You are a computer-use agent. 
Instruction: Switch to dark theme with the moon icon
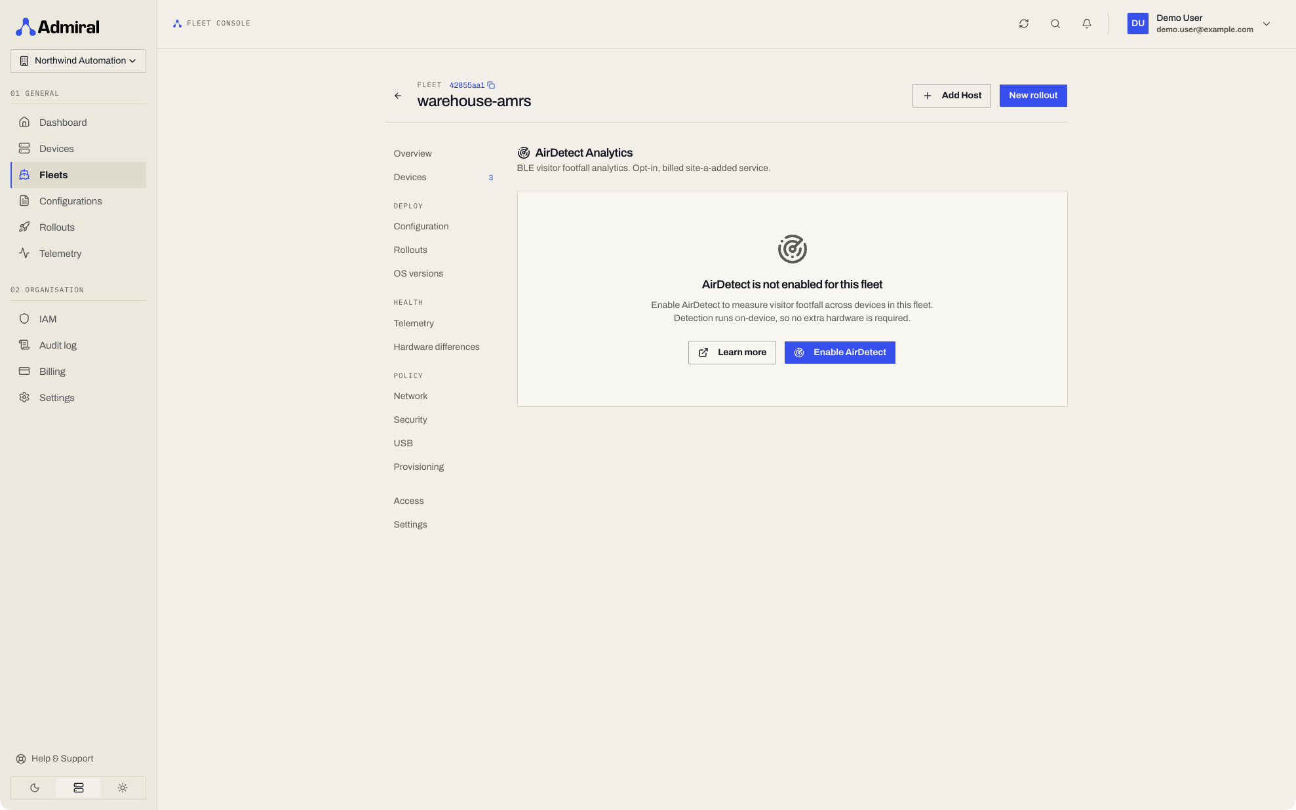pyautogui.click(x=35, y=788)
